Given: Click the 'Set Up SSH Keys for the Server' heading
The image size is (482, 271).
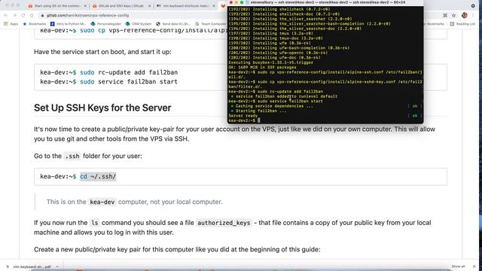Looking at the screenshot, I should [x=102, y=108].
